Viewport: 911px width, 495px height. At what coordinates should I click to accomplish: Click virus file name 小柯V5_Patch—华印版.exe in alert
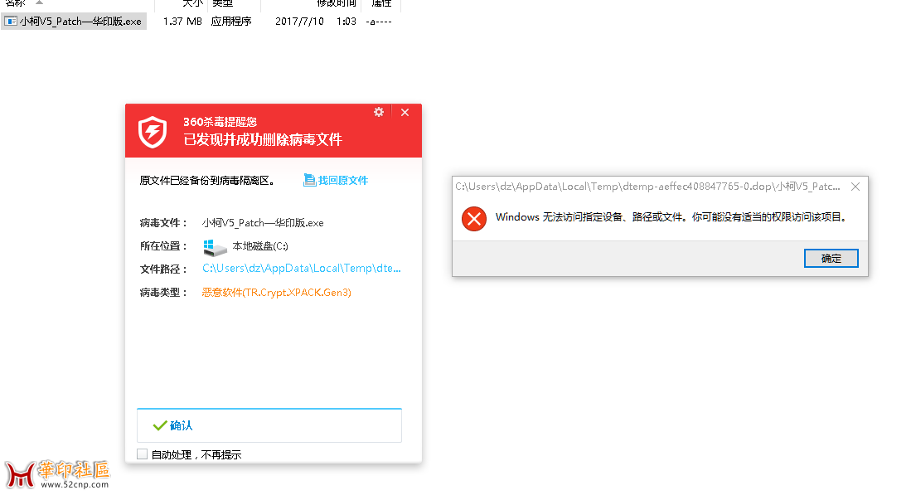[x=263, y=222]
